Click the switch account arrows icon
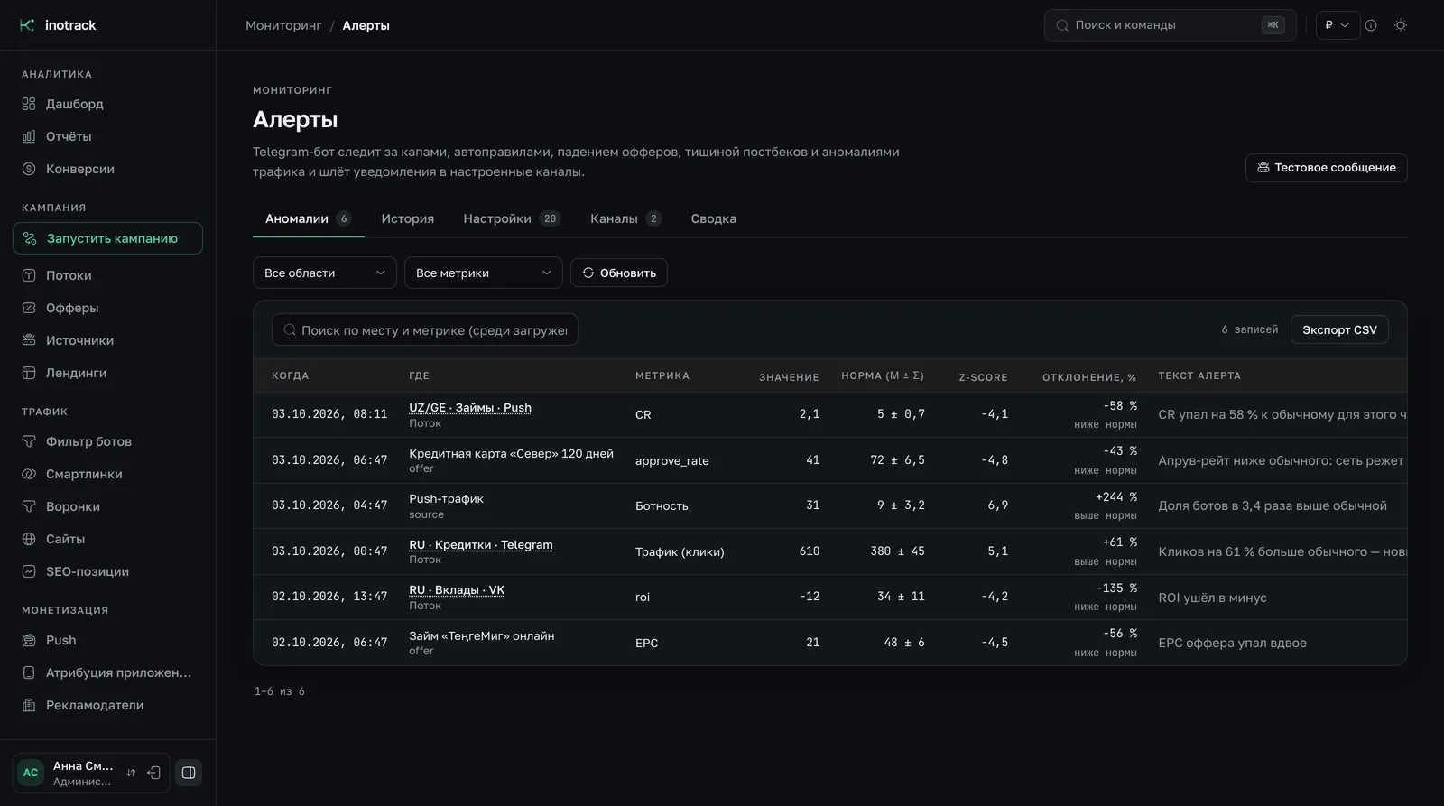Image resolution: width=1444 pixels, height=806 pixels. pos(131,773)
